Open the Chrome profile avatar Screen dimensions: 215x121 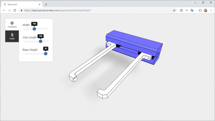(x=206, y=10)
